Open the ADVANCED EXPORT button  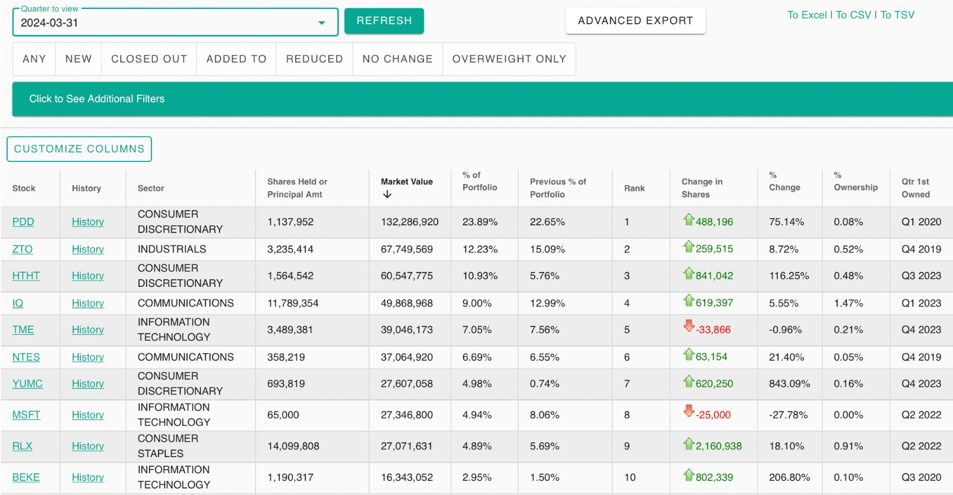point(635,21)
